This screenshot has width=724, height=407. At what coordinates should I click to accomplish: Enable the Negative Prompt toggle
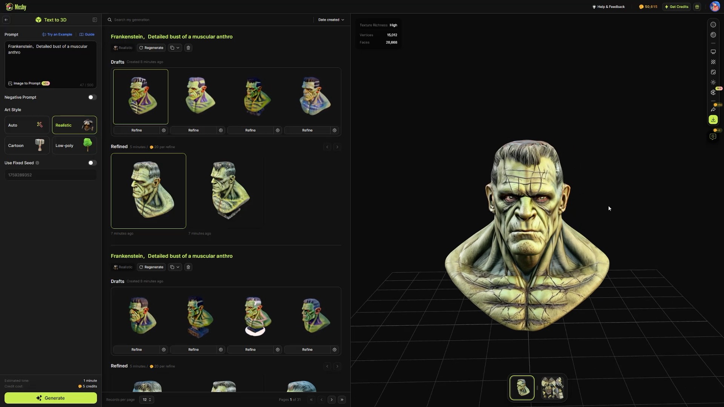click(92, 97)
